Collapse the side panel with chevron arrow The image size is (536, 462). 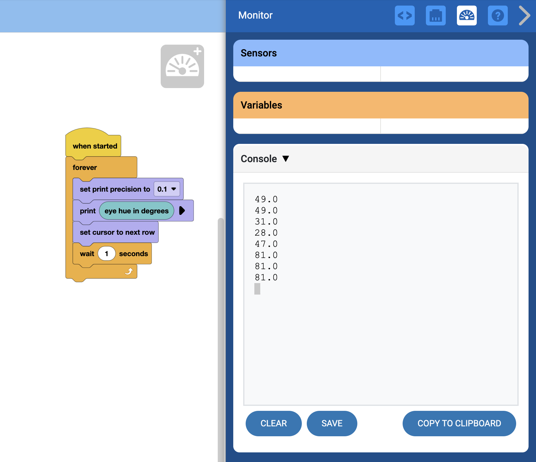coord(525,16)
